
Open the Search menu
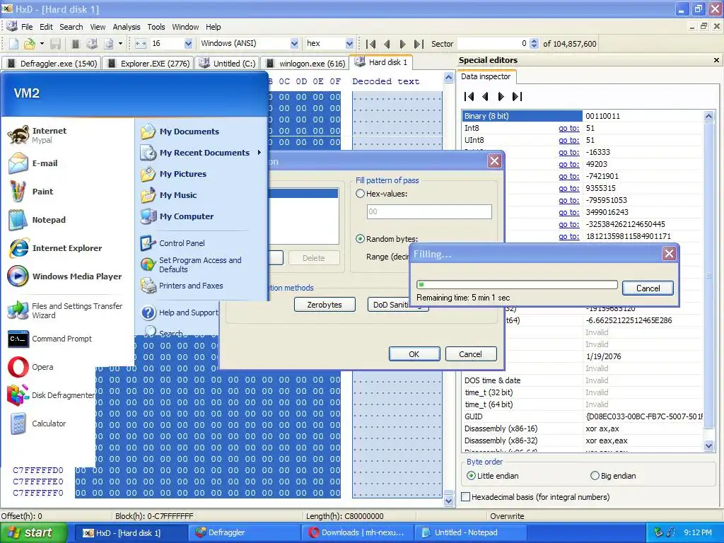click(71, 27)
